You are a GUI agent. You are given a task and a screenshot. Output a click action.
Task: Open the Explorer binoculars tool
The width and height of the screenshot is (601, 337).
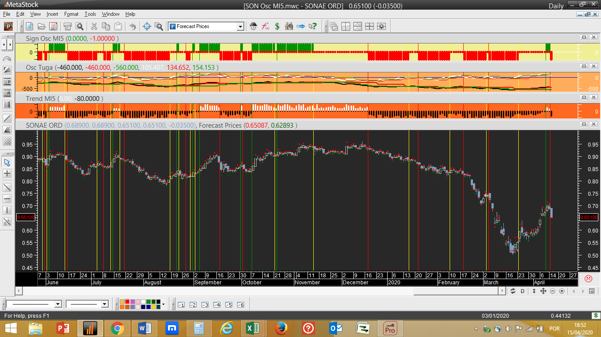(x=289, y=26)
